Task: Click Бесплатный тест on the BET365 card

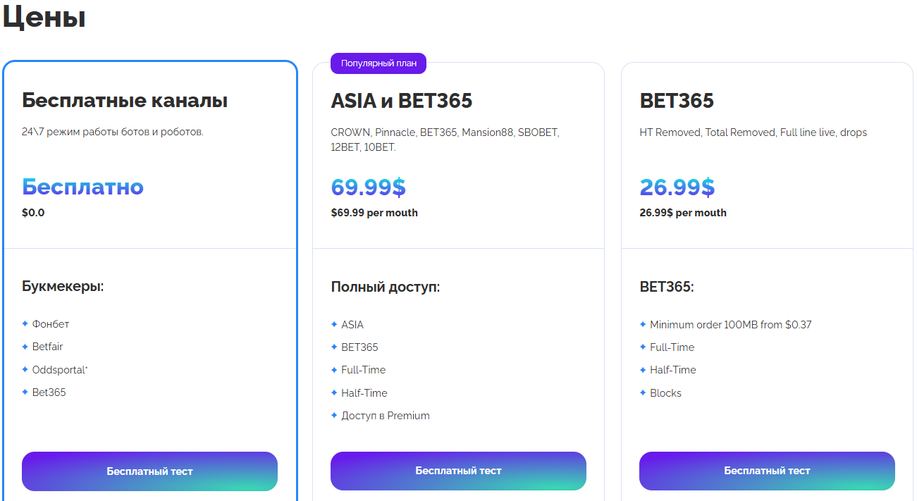Action: [x=767, y=471]
